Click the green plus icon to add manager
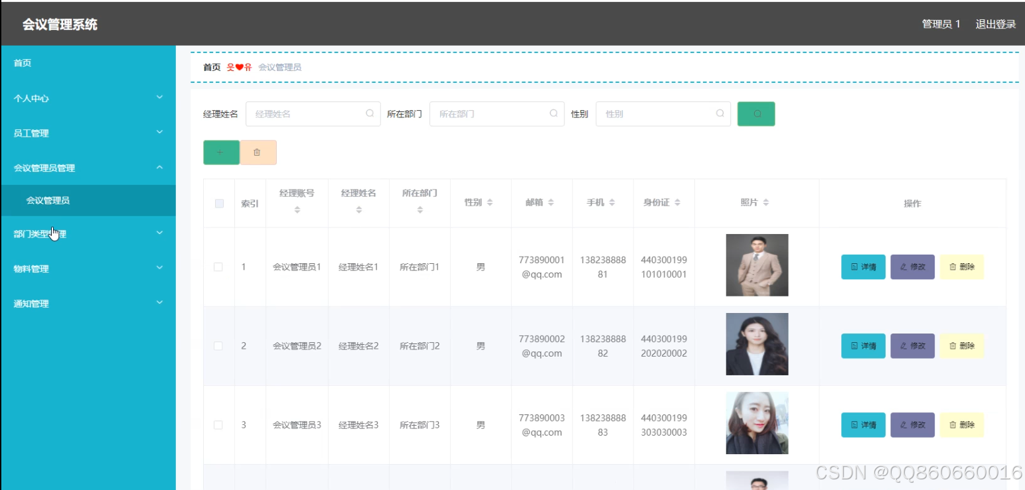Screen dimensions: 1025x490 tap(221, 152)
